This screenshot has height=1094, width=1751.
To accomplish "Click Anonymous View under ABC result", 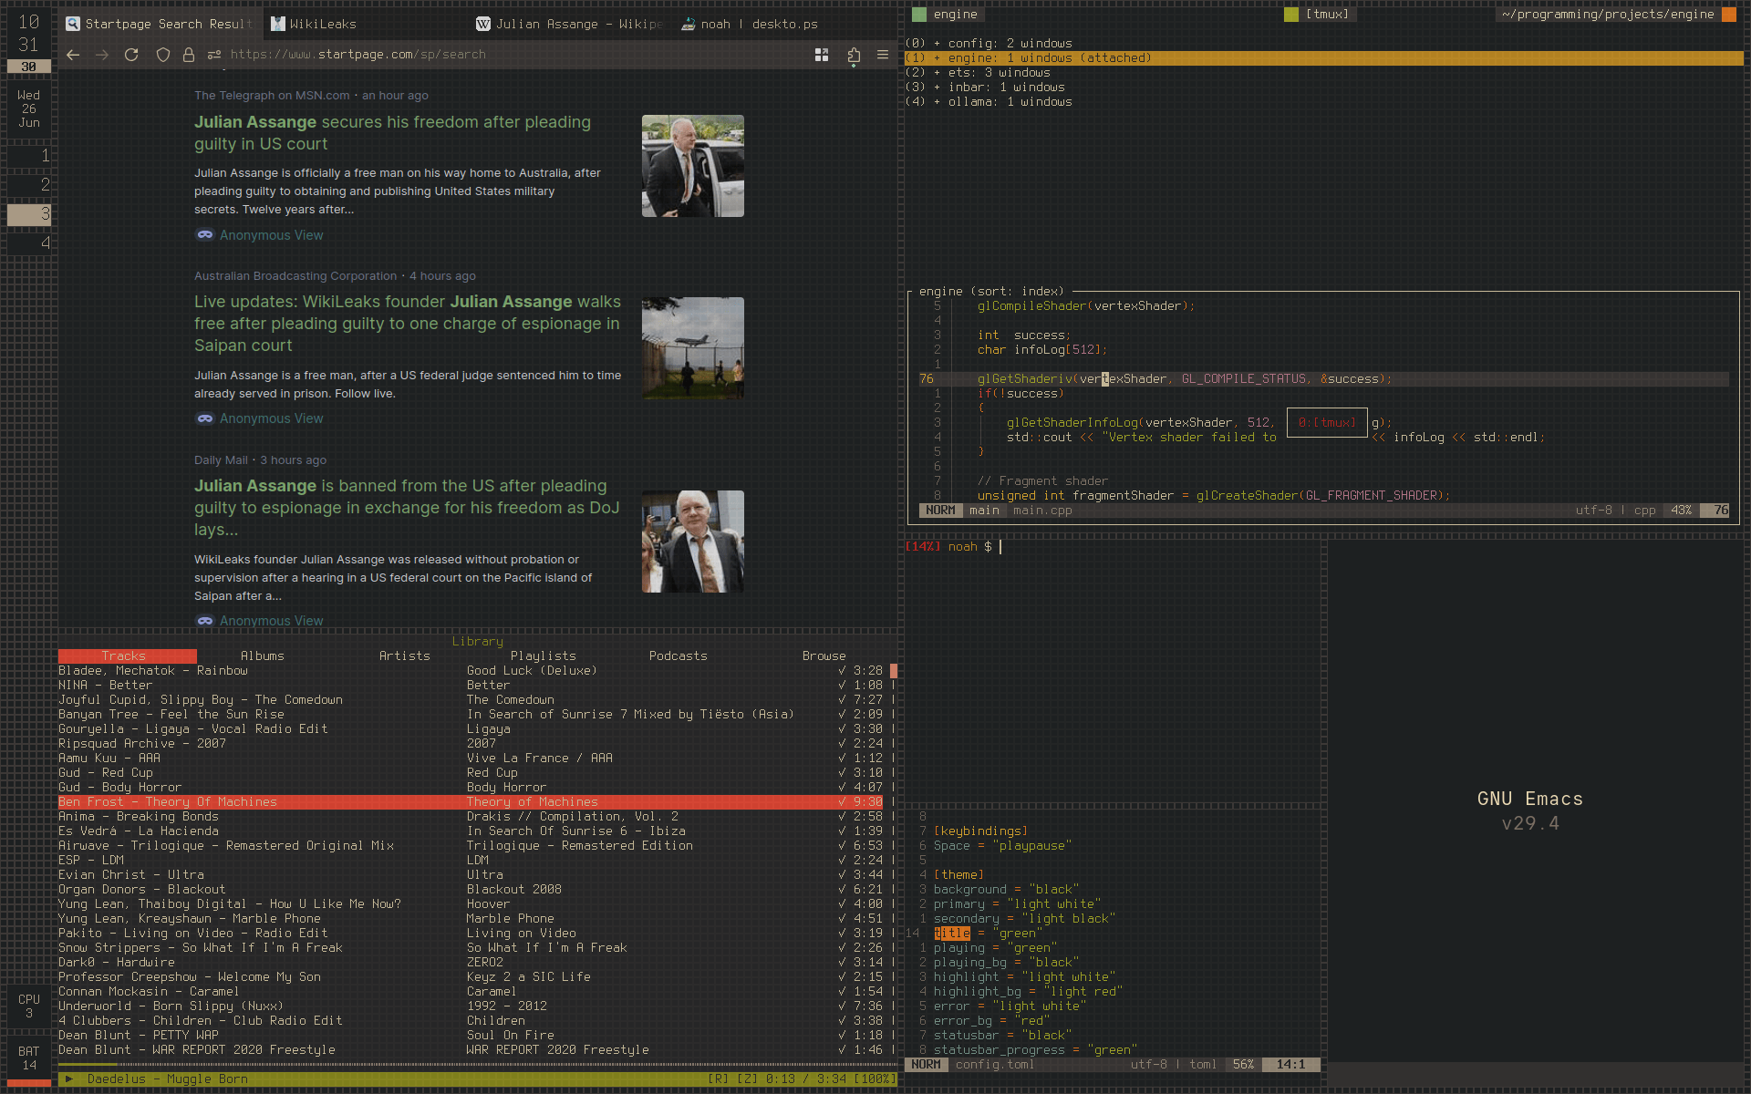I will point(271,418).
